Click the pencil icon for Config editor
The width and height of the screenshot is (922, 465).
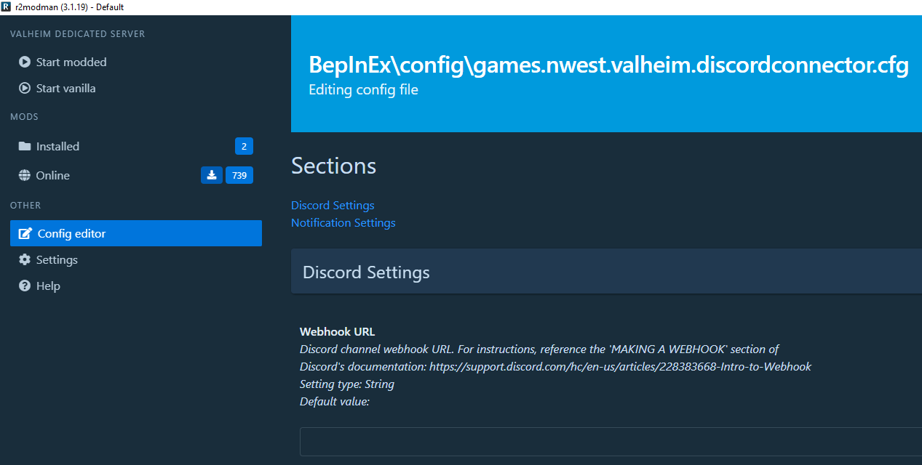pyautogui.click(x=25, y=234)
